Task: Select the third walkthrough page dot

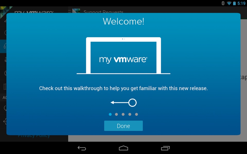Action: tap(123, 114)
